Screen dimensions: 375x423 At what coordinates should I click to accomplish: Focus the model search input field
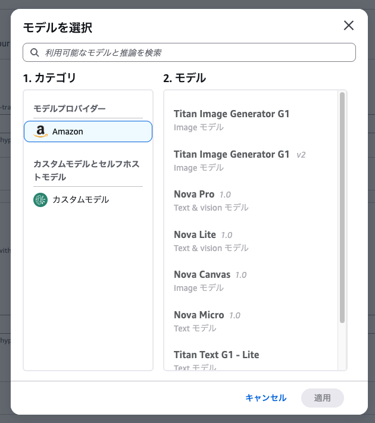pos(196,52)
